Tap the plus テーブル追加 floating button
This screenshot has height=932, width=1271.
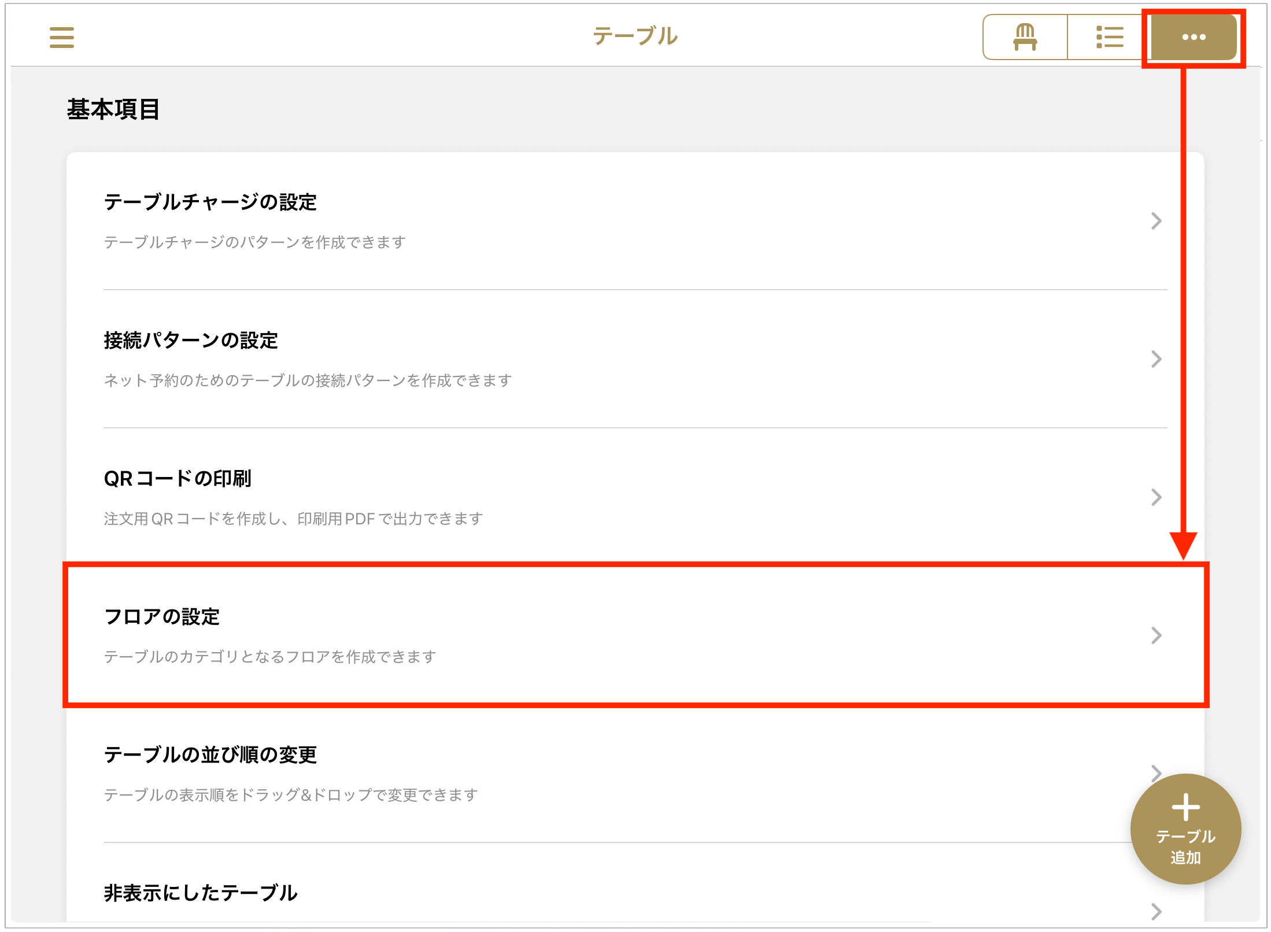[1185, 829]
